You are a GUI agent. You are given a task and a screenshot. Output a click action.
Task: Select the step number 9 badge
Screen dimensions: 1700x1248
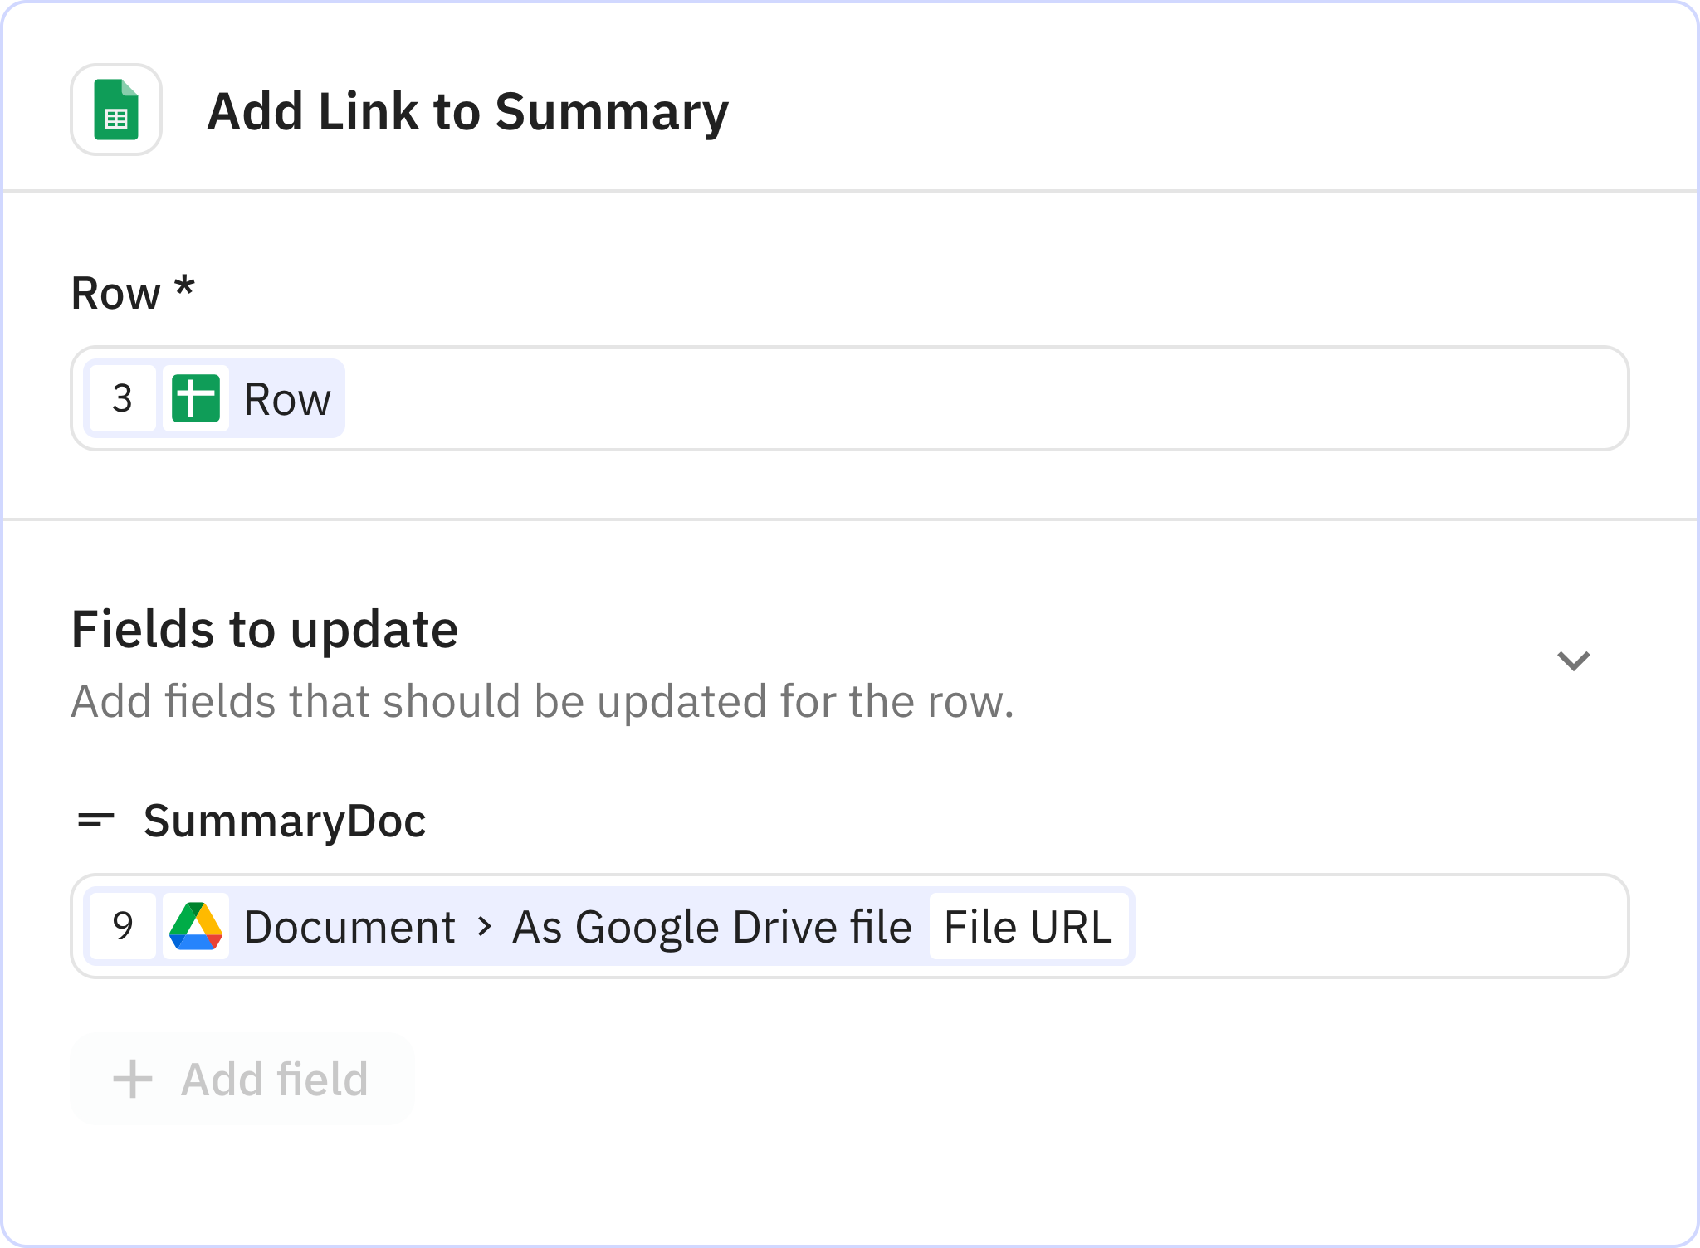(x=121, y=925)
